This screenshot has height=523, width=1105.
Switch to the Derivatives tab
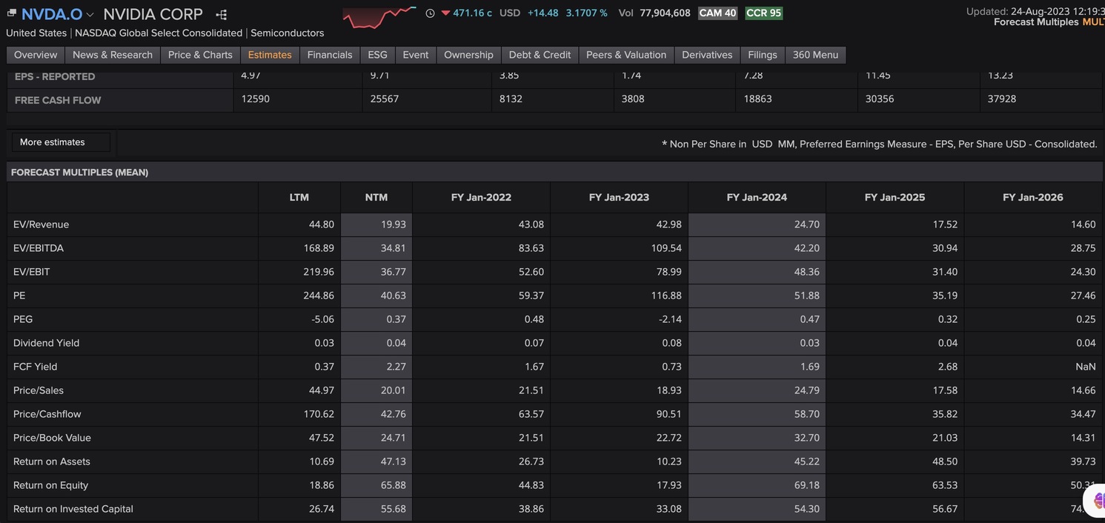[x=707, y=55]
